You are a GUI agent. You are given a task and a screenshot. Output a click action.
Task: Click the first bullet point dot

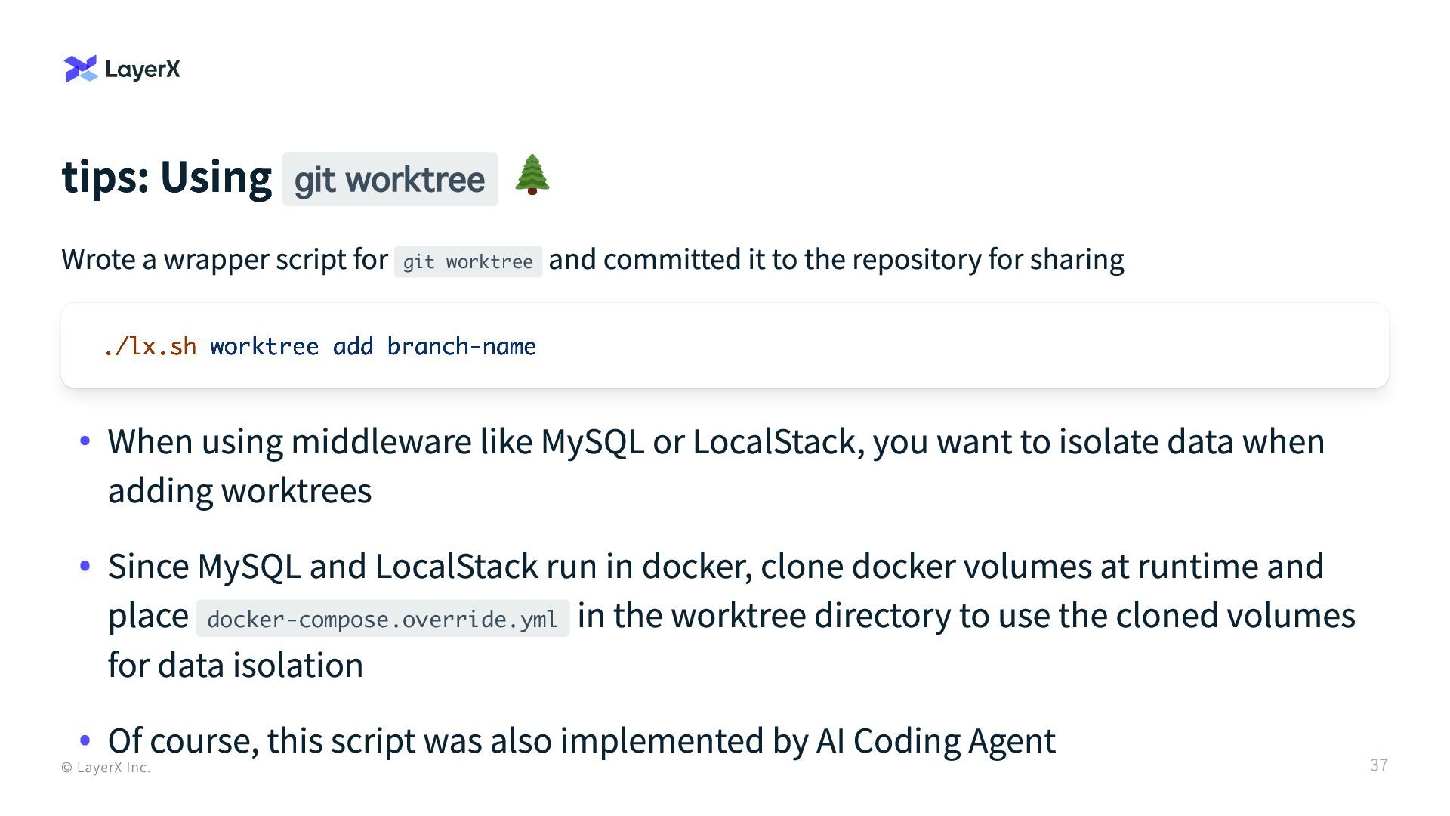[85, 440]
